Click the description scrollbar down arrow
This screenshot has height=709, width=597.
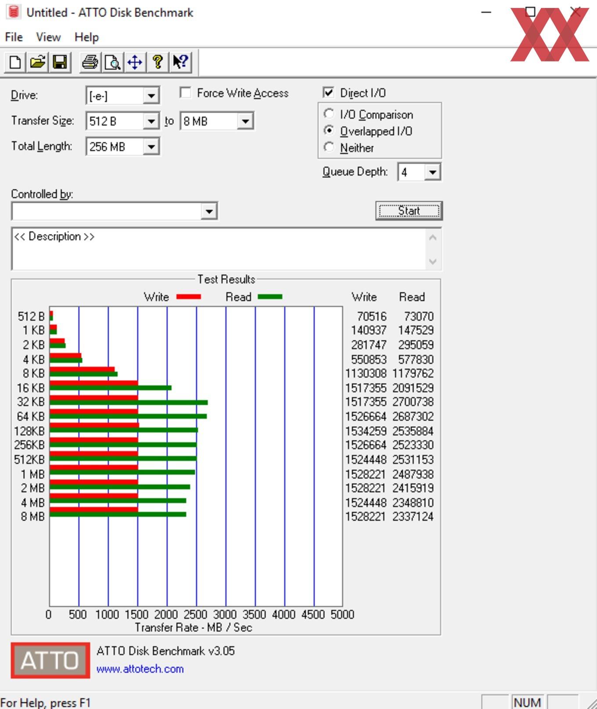[x=432, y=262]
